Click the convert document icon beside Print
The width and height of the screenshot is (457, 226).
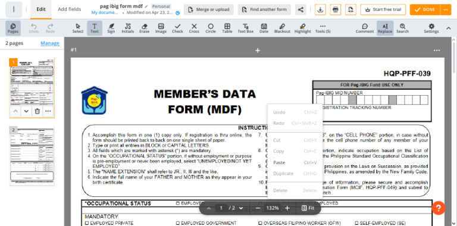(350, 10)
